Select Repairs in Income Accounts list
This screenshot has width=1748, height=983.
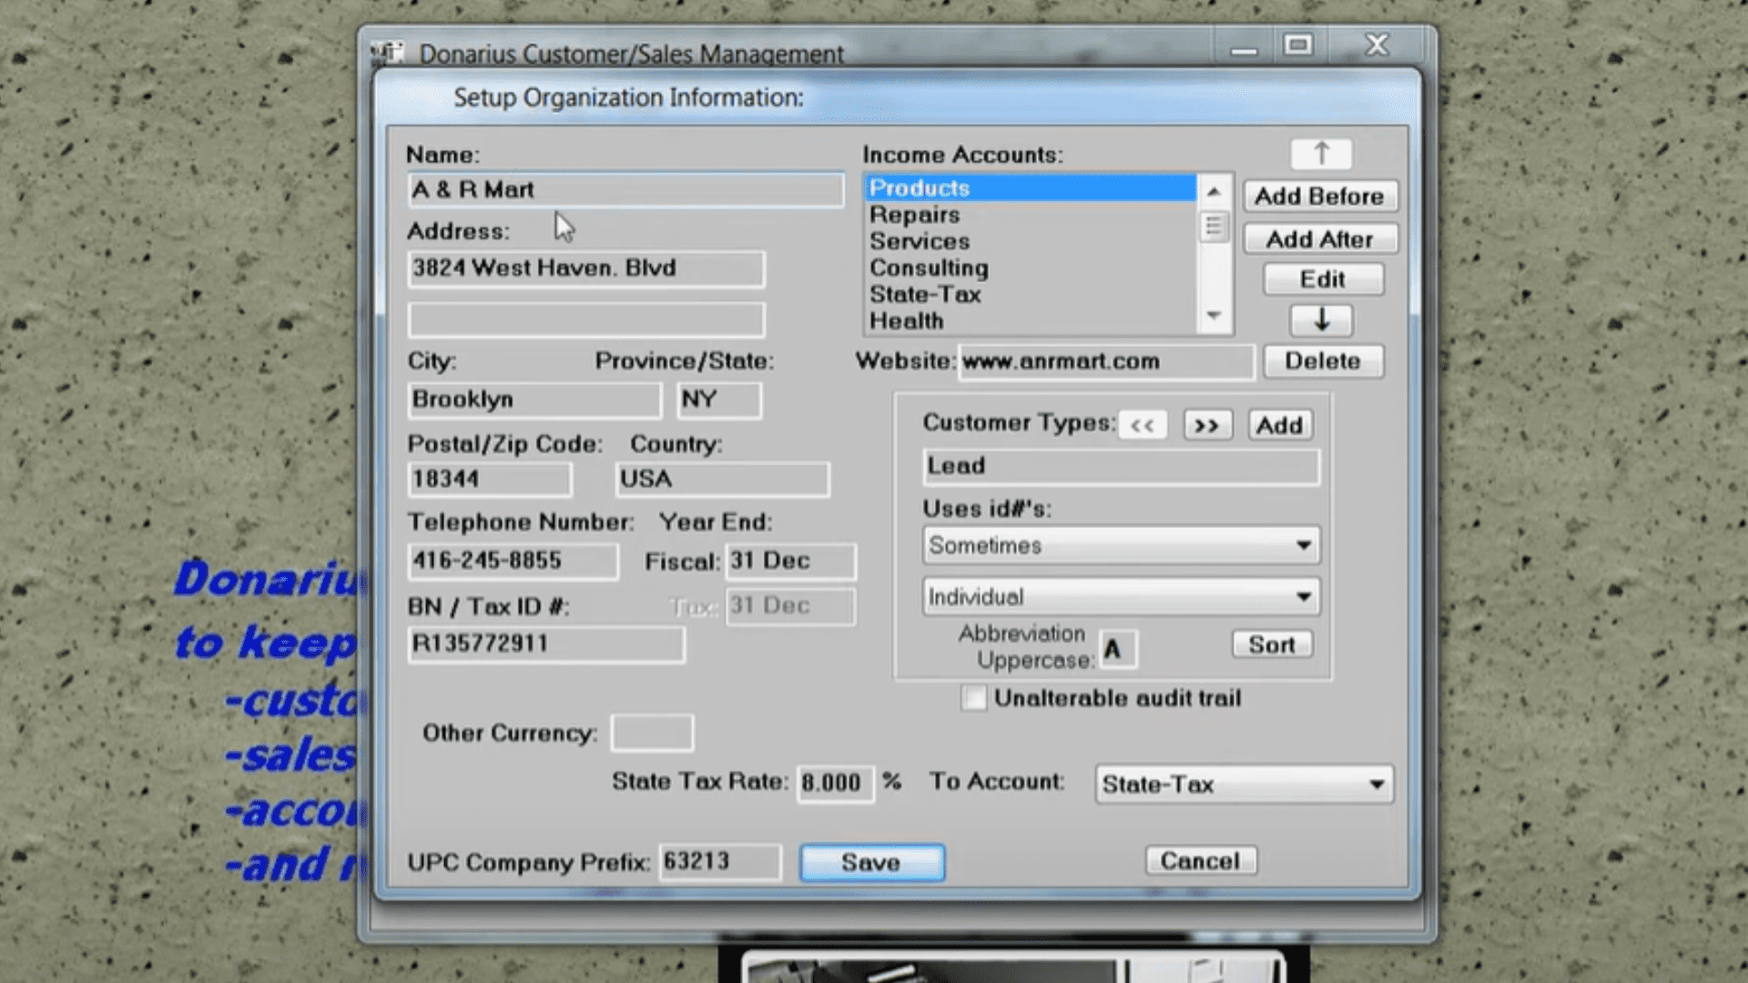[1030, 215]
